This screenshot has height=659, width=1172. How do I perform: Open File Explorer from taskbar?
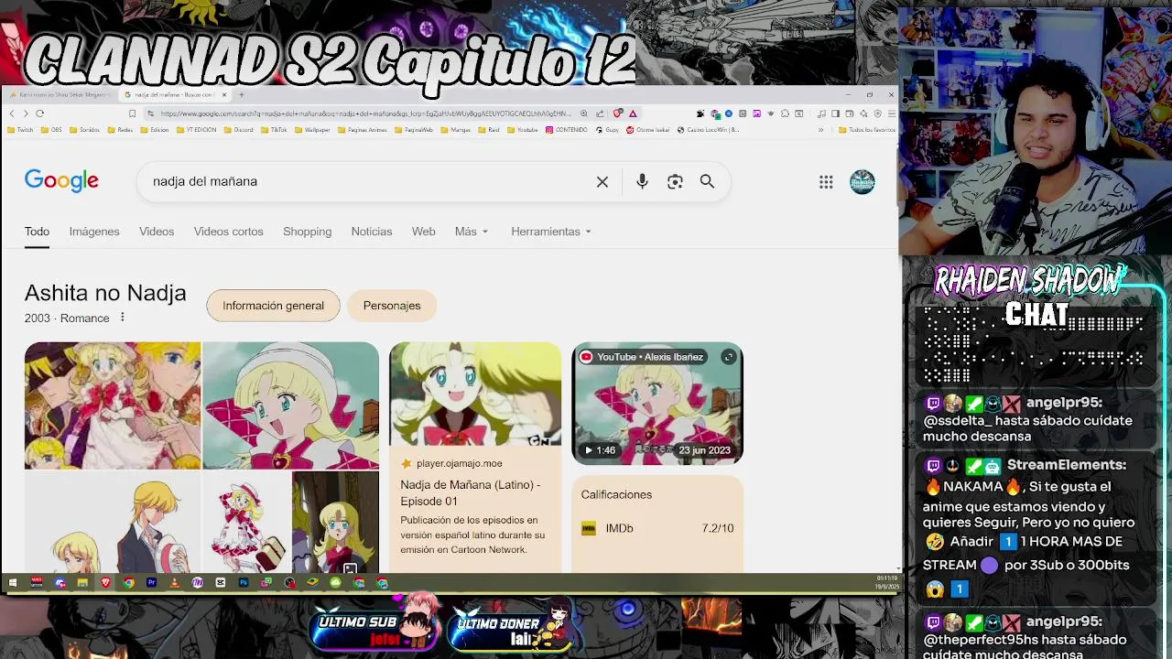click(82, 582)
